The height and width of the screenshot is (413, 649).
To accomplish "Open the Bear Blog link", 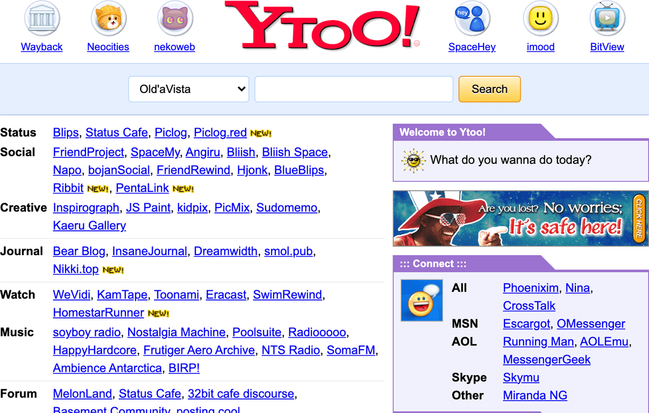I will [79, 251].
